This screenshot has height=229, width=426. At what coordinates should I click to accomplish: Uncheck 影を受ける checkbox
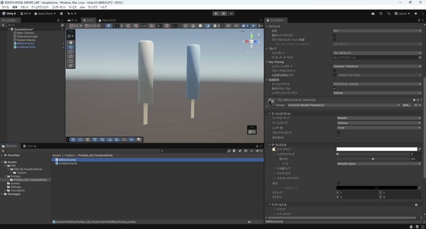(338, 138)
